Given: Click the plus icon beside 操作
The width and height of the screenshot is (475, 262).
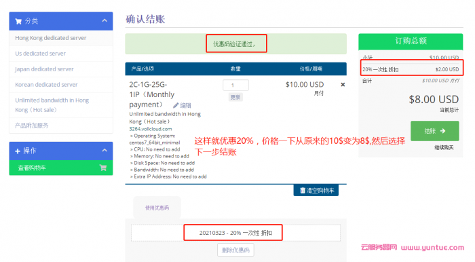Looking at the screenshot, I should 18,151.
